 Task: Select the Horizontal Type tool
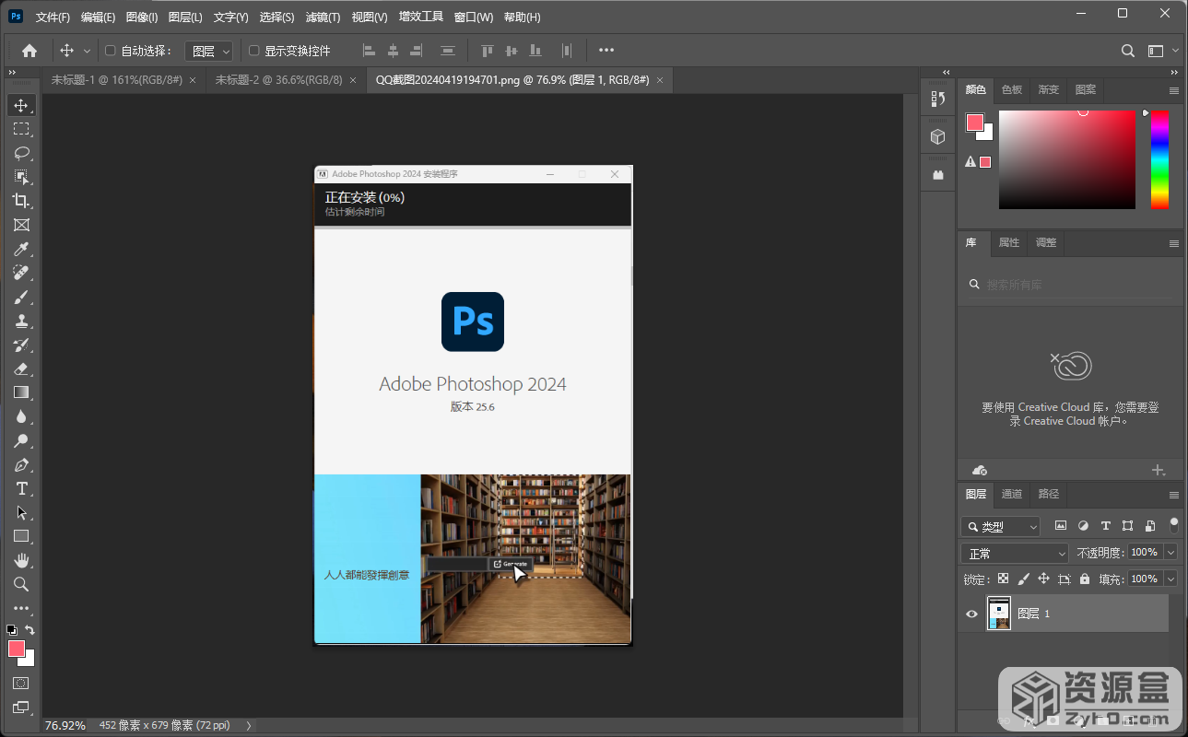tap(21, 488)
